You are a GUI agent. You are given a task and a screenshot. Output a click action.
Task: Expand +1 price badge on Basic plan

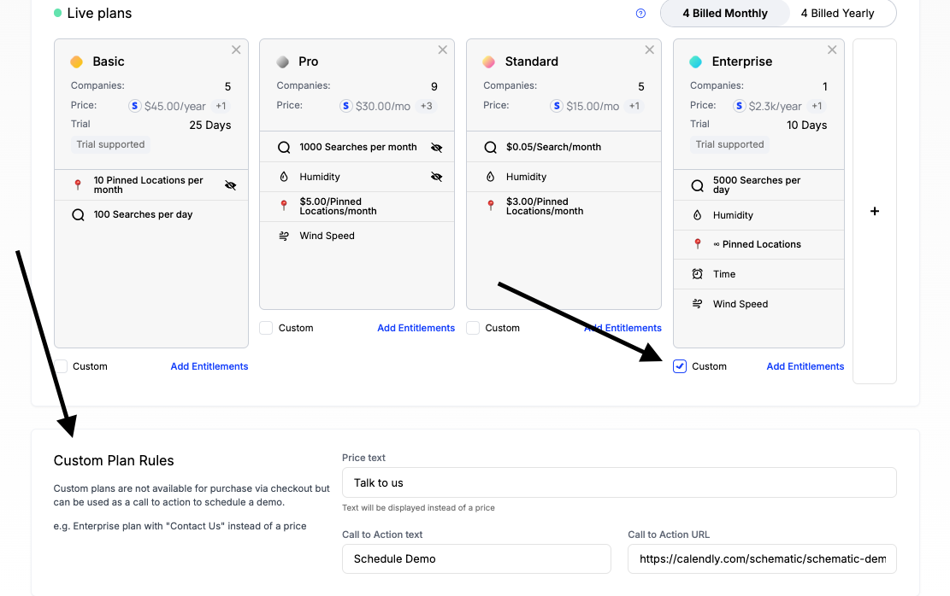221,106
